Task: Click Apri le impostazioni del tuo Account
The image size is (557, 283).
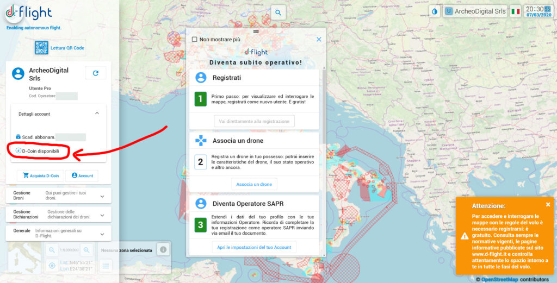Action: pos(254,247)
